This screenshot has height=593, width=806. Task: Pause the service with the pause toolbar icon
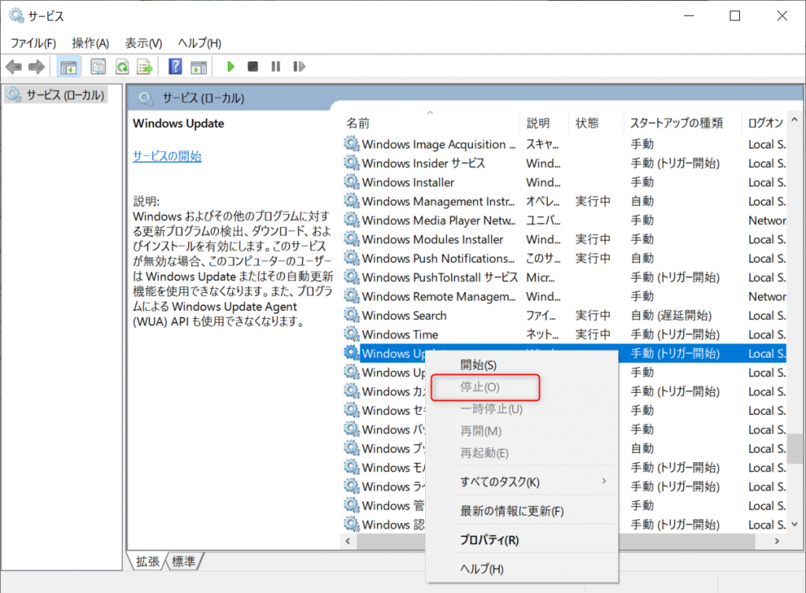tap(275, 66)
